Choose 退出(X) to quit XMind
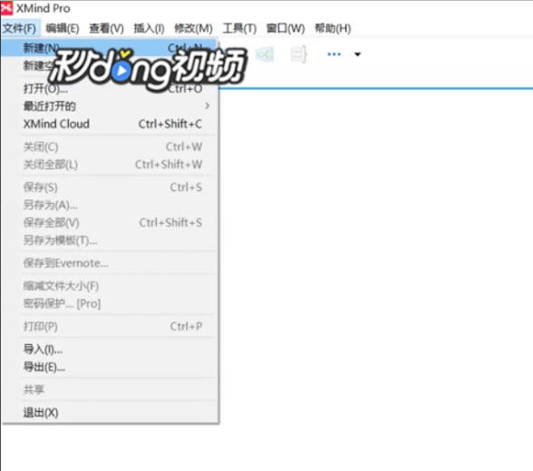This screenshot has width=533, height=471. pos(110,413)
